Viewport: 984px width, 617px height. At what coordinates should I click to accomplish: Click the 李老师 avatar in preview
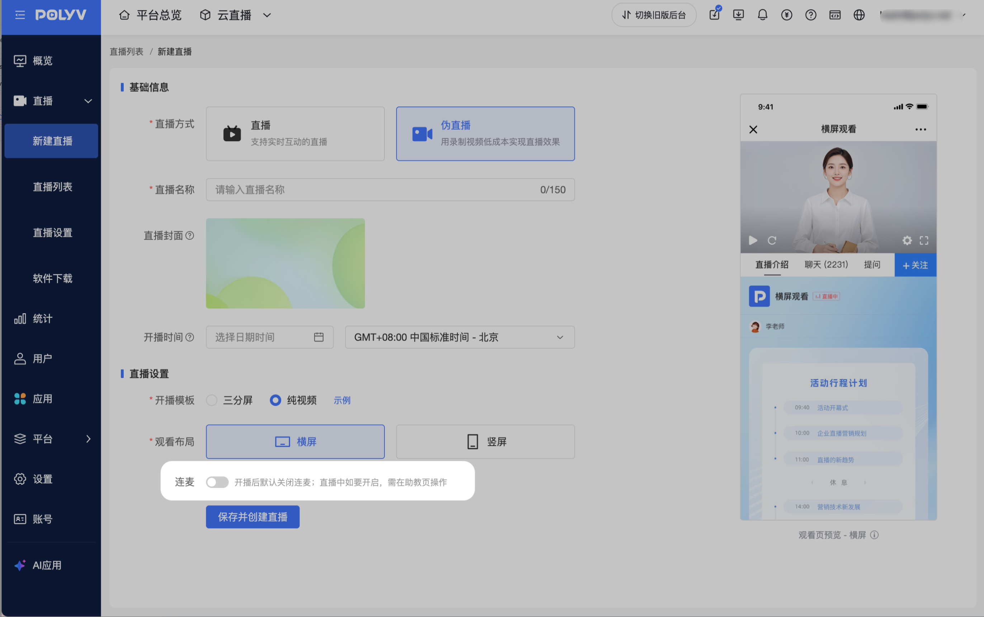point(755,326)
